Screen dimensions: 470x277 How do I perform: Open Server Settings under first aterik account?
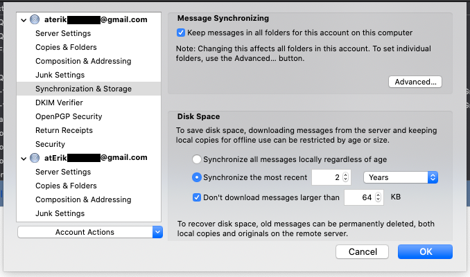tap(63, 33)
